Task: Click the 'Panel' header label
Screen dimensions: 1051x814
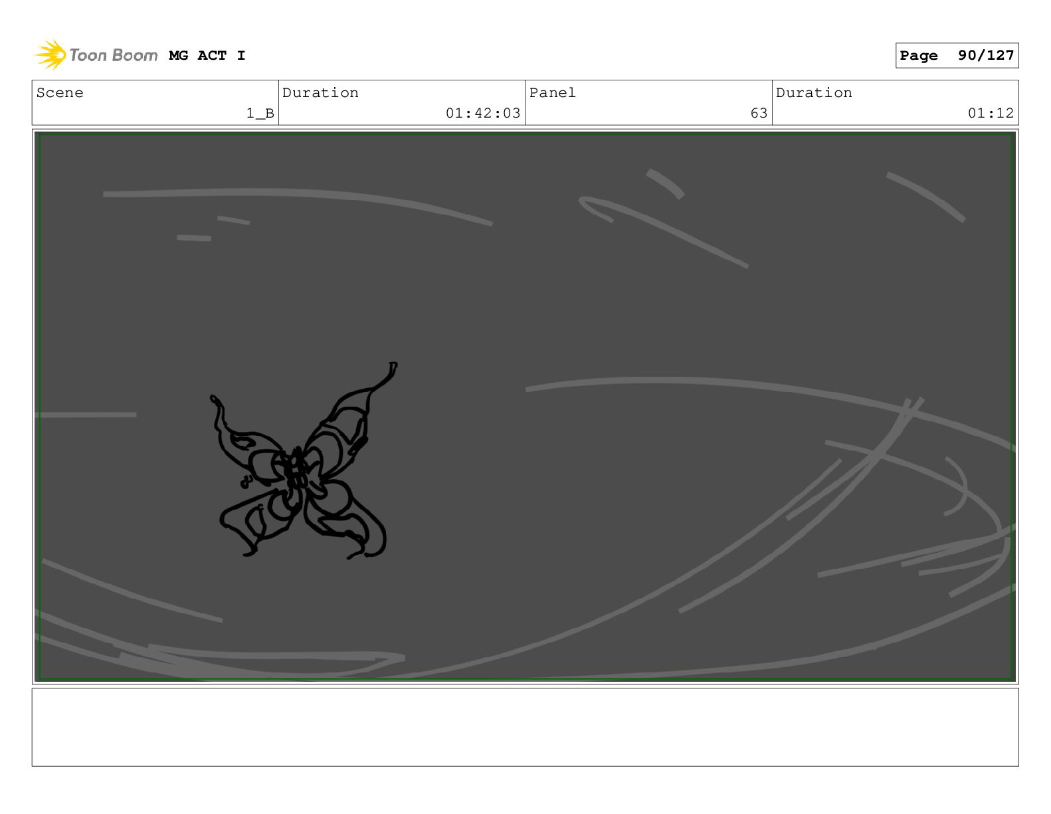Action: point(553,93)
